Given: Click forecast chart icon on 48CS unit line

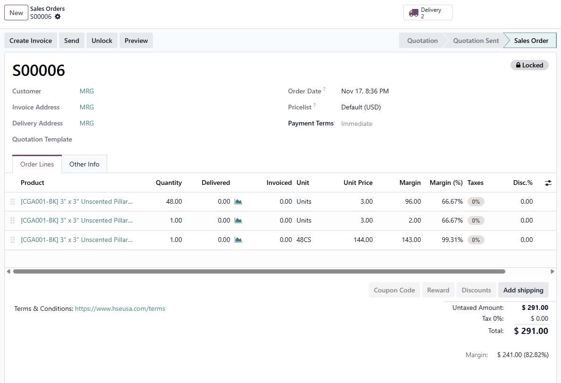Looking at the screenshot, I should point(238,240).
